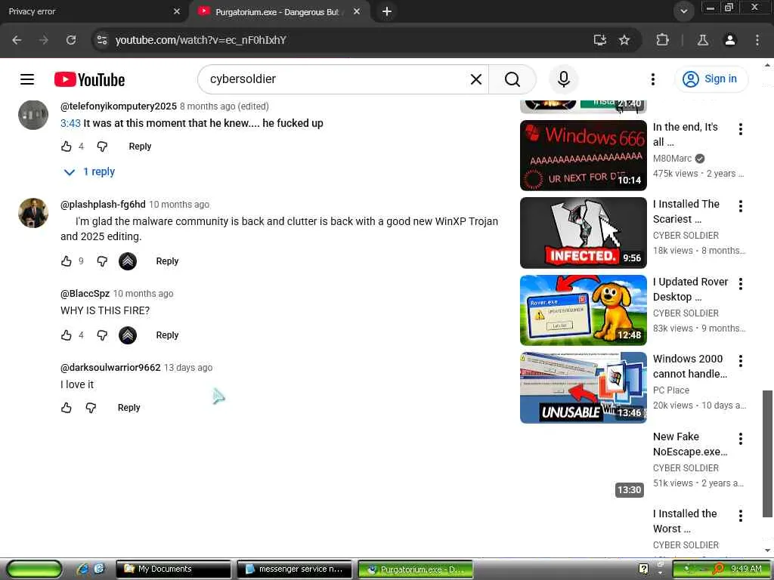Open YouTube settings three-dot menu
This screenshot has height=580, width=774.
click(x=652, y=79)
